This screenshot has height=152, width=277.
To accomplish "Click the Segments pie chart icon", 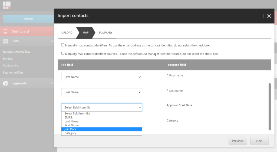I will (5, 83).
